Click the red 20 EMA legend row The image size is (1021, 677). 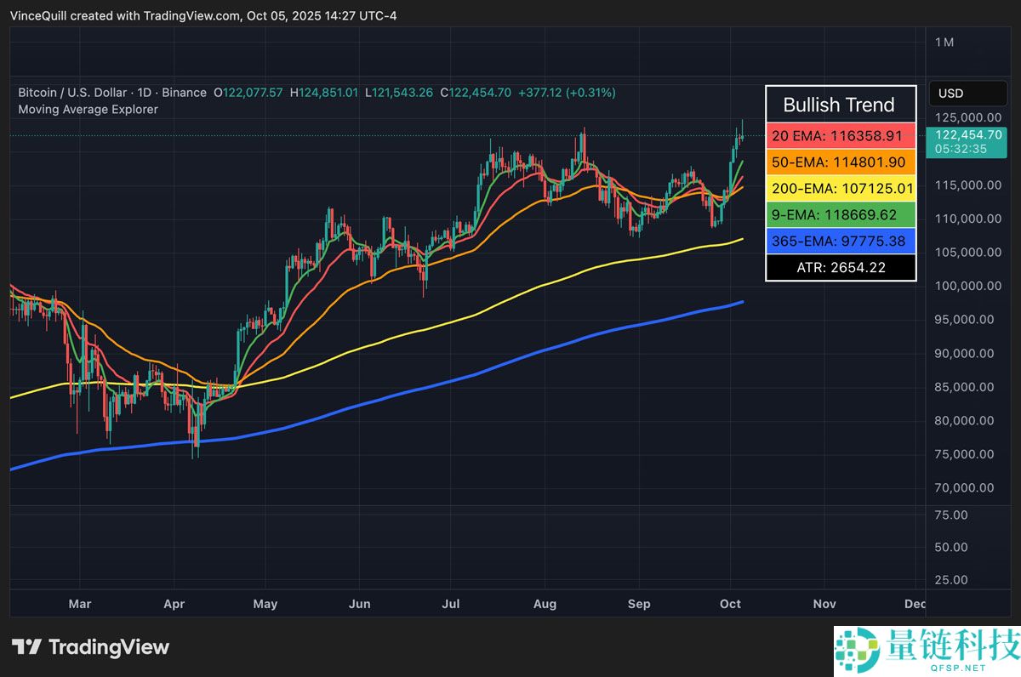[841, 135]
